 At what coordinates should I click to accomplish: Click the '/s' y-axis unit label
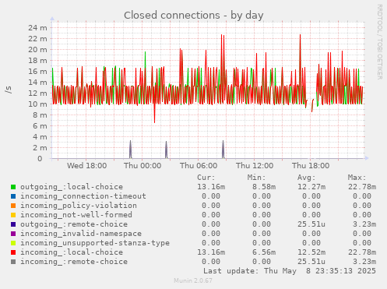[9, 90]
